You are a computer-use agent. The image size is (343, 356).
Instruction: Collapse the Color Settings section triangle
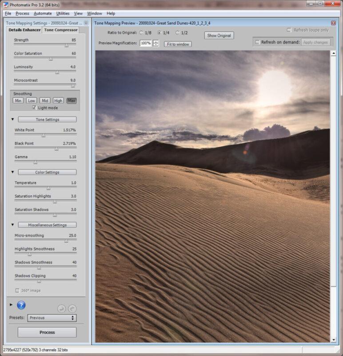pyautogui.click(x=12, y=172)
